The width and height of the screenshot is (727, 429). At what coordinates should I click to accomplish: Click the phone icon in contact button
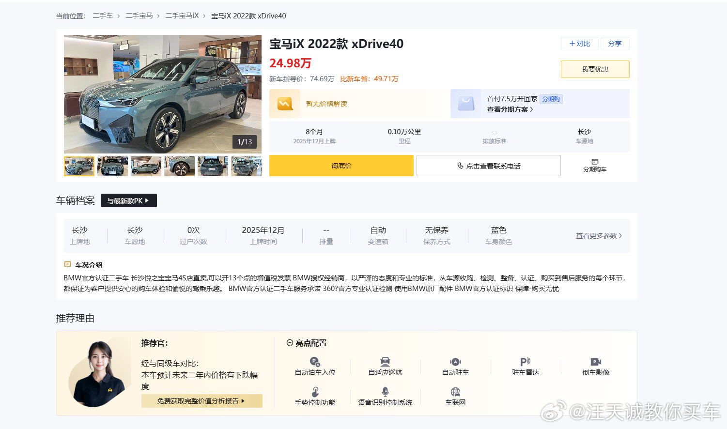460,166
